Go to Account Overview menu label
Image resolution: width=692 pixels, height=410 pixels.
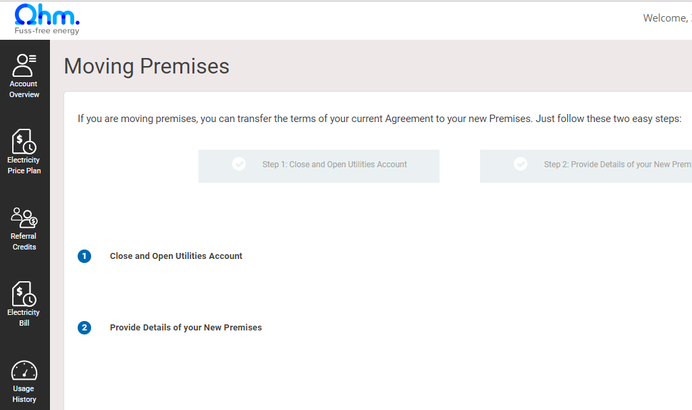click(x=24, y=90)
